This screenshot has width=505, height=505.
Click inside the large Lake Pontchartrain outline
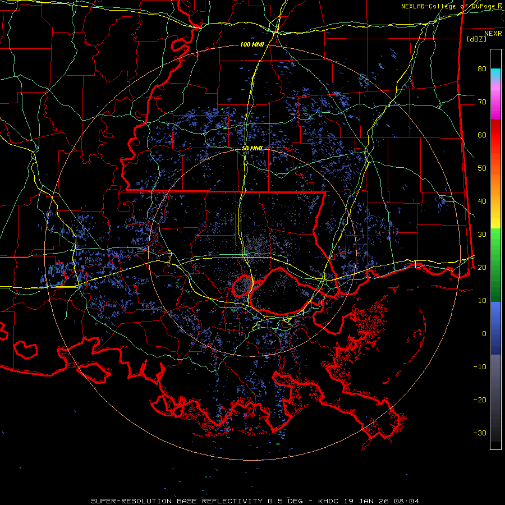point(279,291)
